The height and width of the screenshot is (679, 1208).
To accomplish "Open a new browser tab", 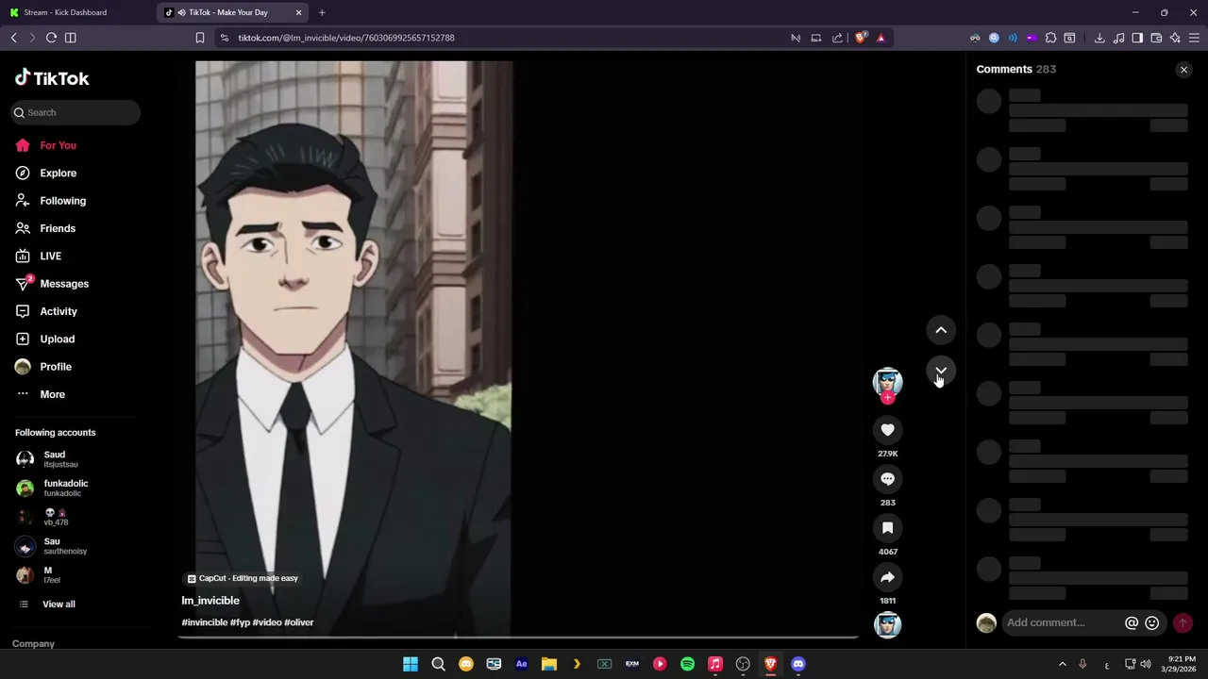I will [x=322, y=12].
